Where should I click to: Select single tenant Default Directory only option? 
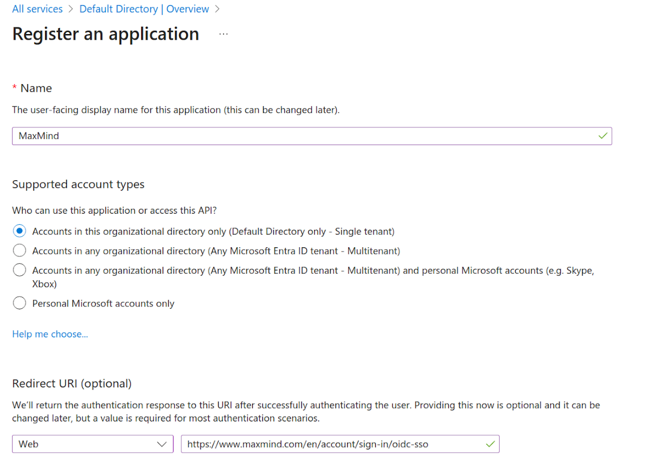click(19, 231)
